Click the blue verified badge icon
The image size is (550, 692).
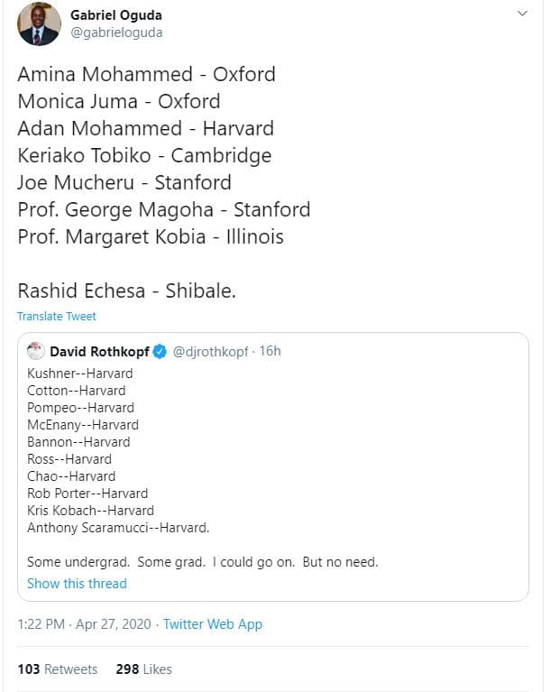(x=160, y=351)
